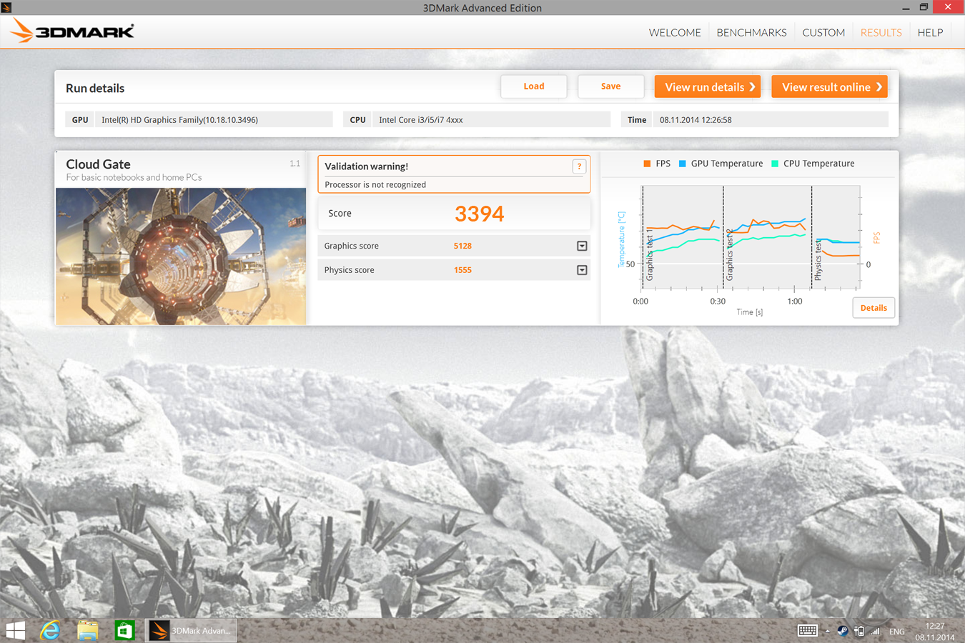Click the 'Graphics score' label
This screenshot has width=965, height=643.
(351, 246)
